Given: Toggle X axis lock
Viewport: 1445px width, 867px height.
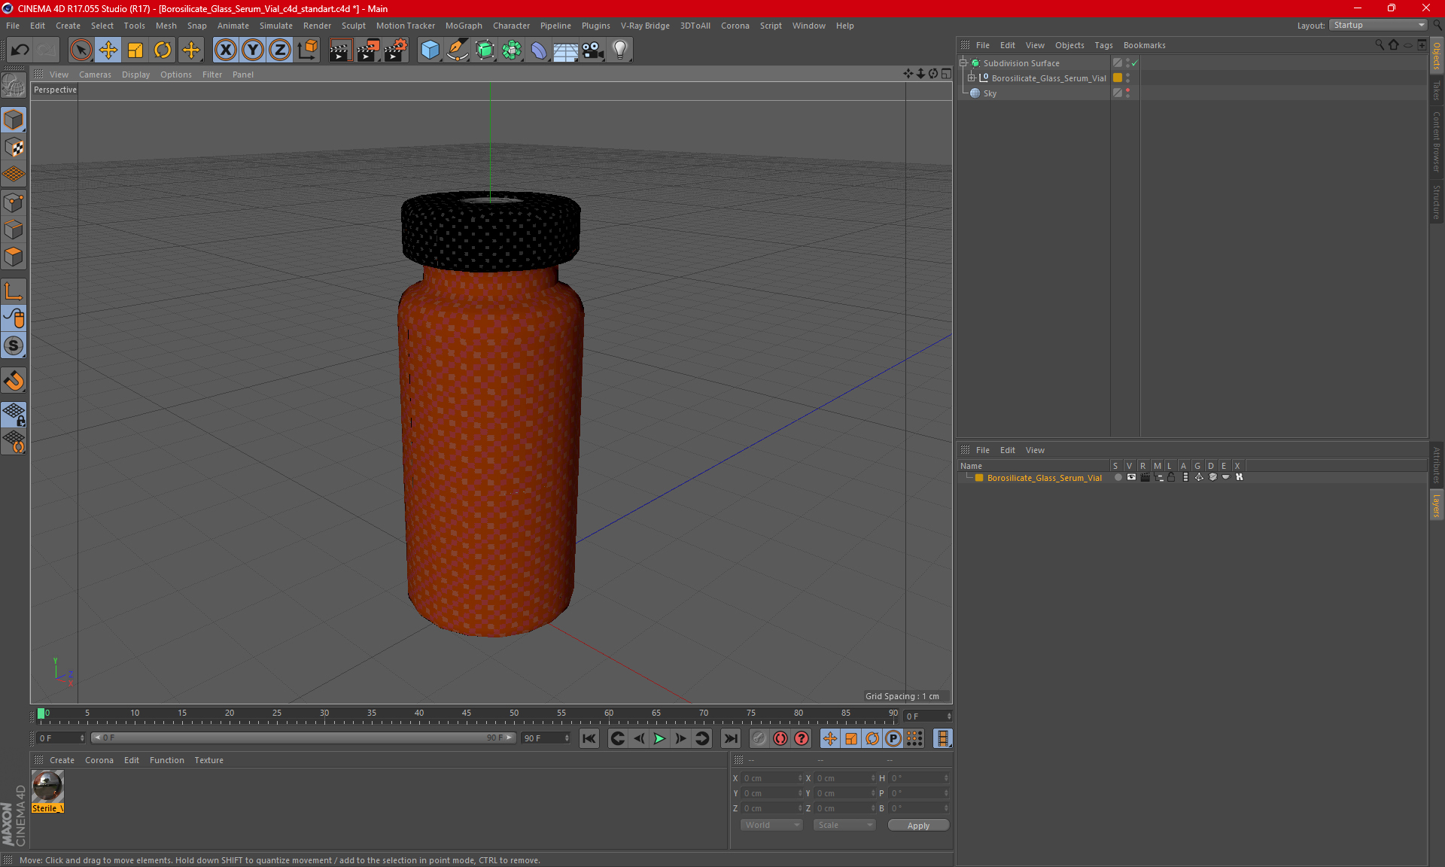Looking at the screenshot, I should tap(225, 50).
